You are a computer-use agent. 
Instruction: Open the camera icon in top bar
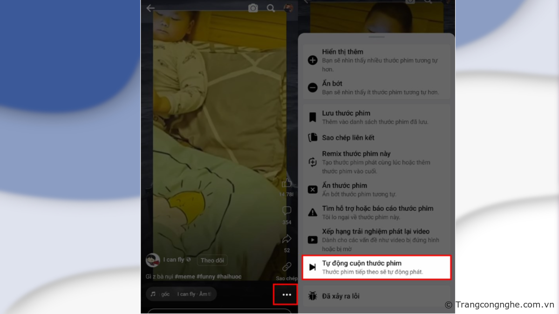253,8
